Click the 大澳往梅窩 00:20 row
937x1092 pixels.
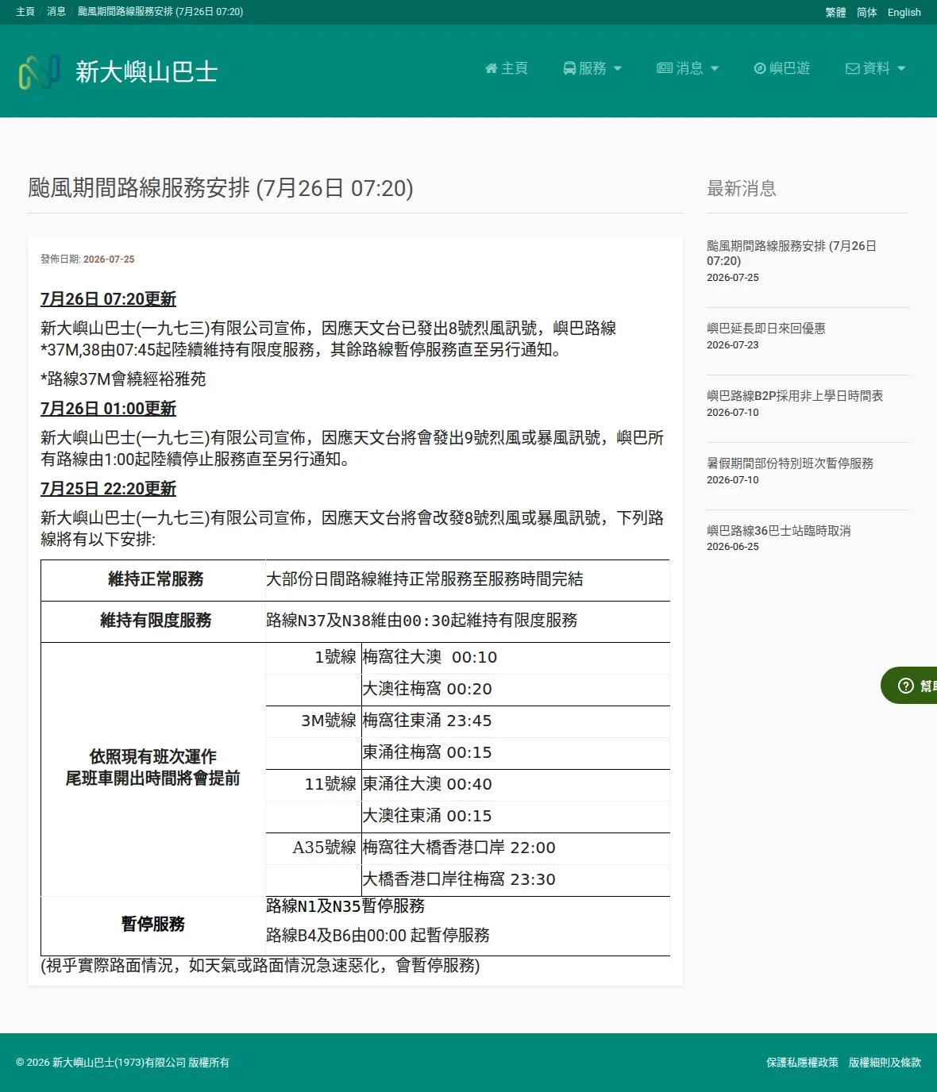tap(515, 689)
